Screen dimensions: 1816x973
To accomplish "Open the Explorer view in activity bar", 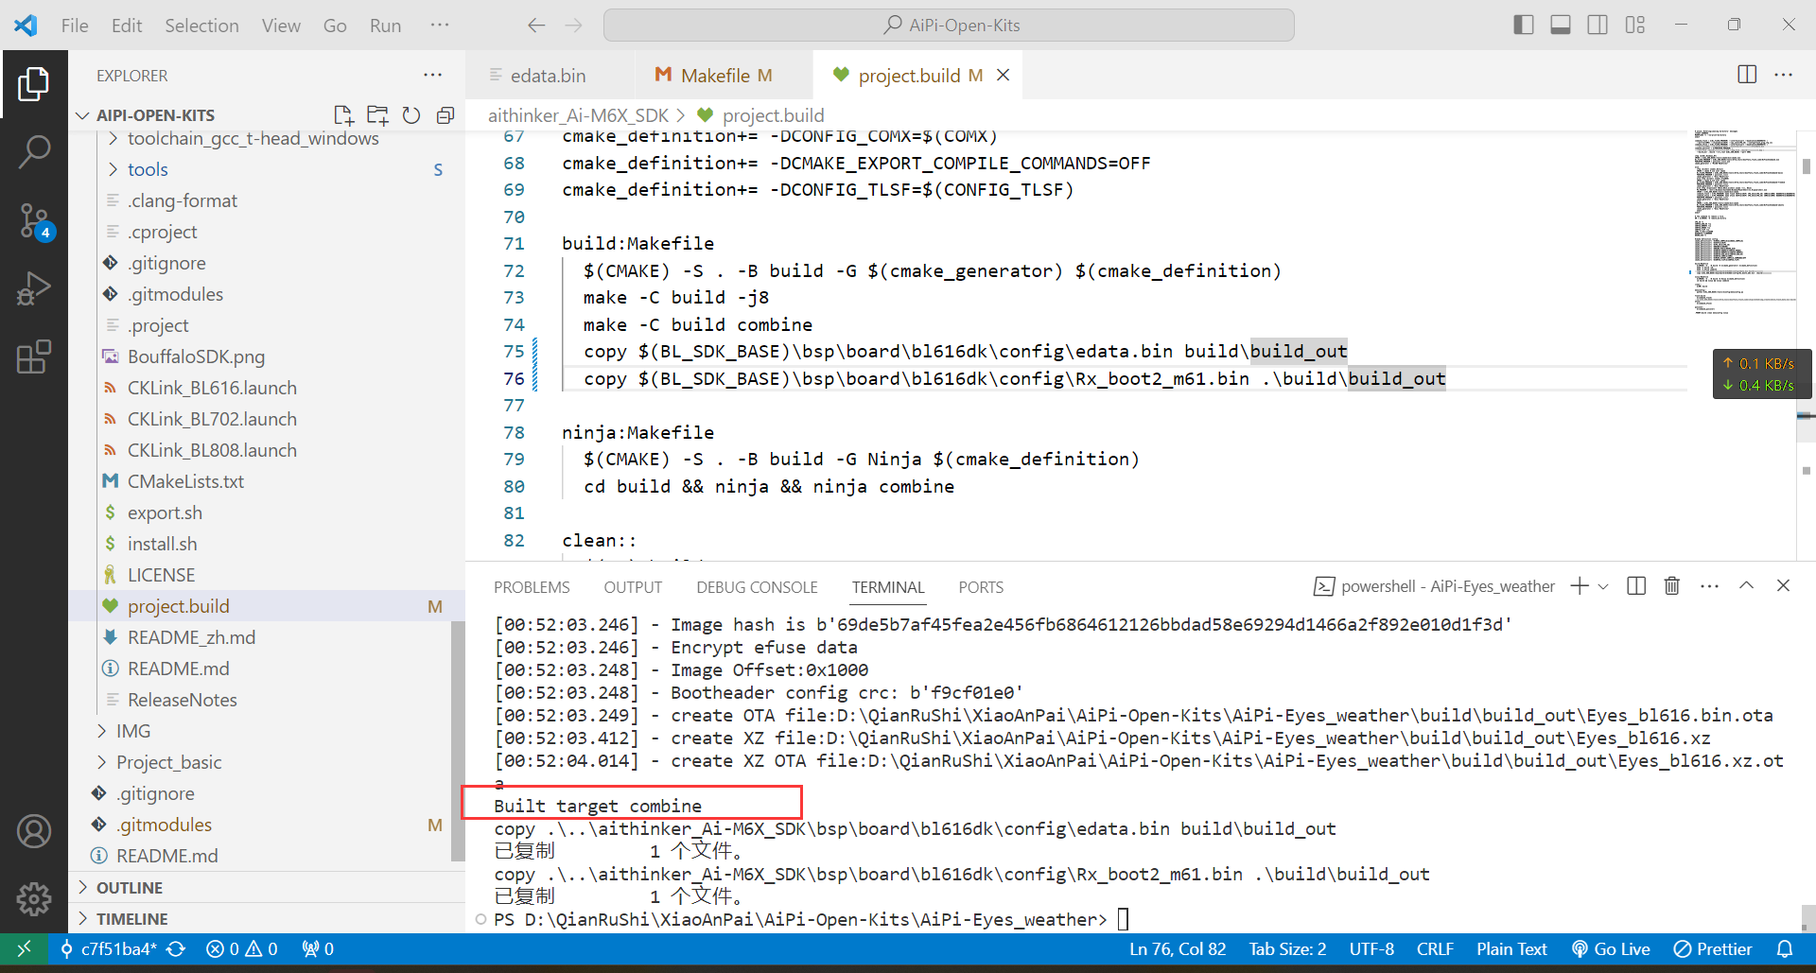I will point(33,84).
